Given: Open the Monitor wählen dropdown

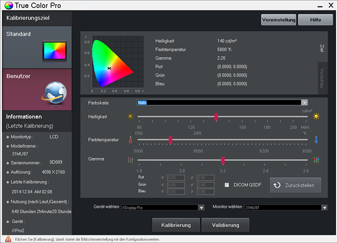Looking at the screenshot, I should (324, 207).
